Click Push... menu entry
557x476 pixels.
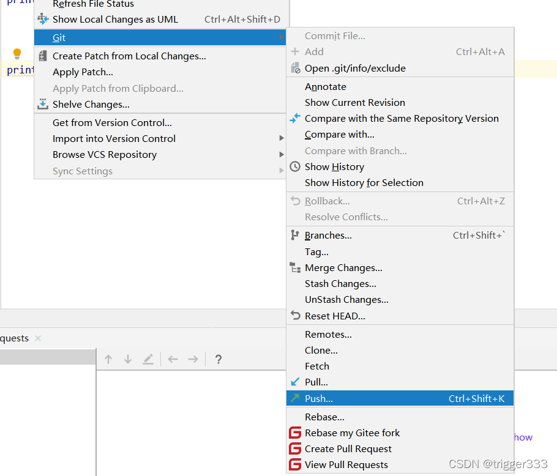[400, 398]
